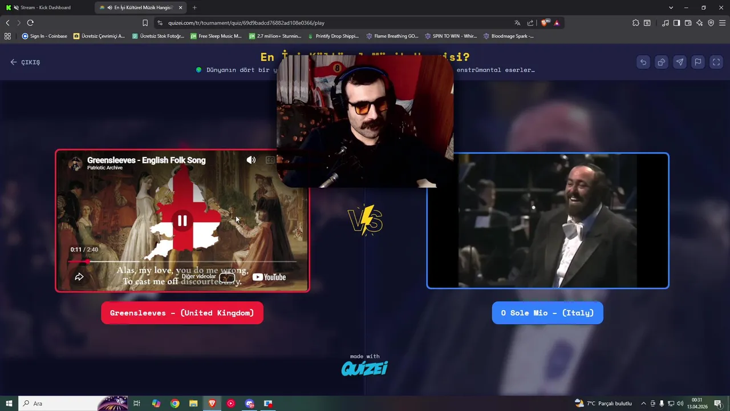This screenshot has width=730, height=411.
Task: Open the notification center icon
Action: [718, 404]
